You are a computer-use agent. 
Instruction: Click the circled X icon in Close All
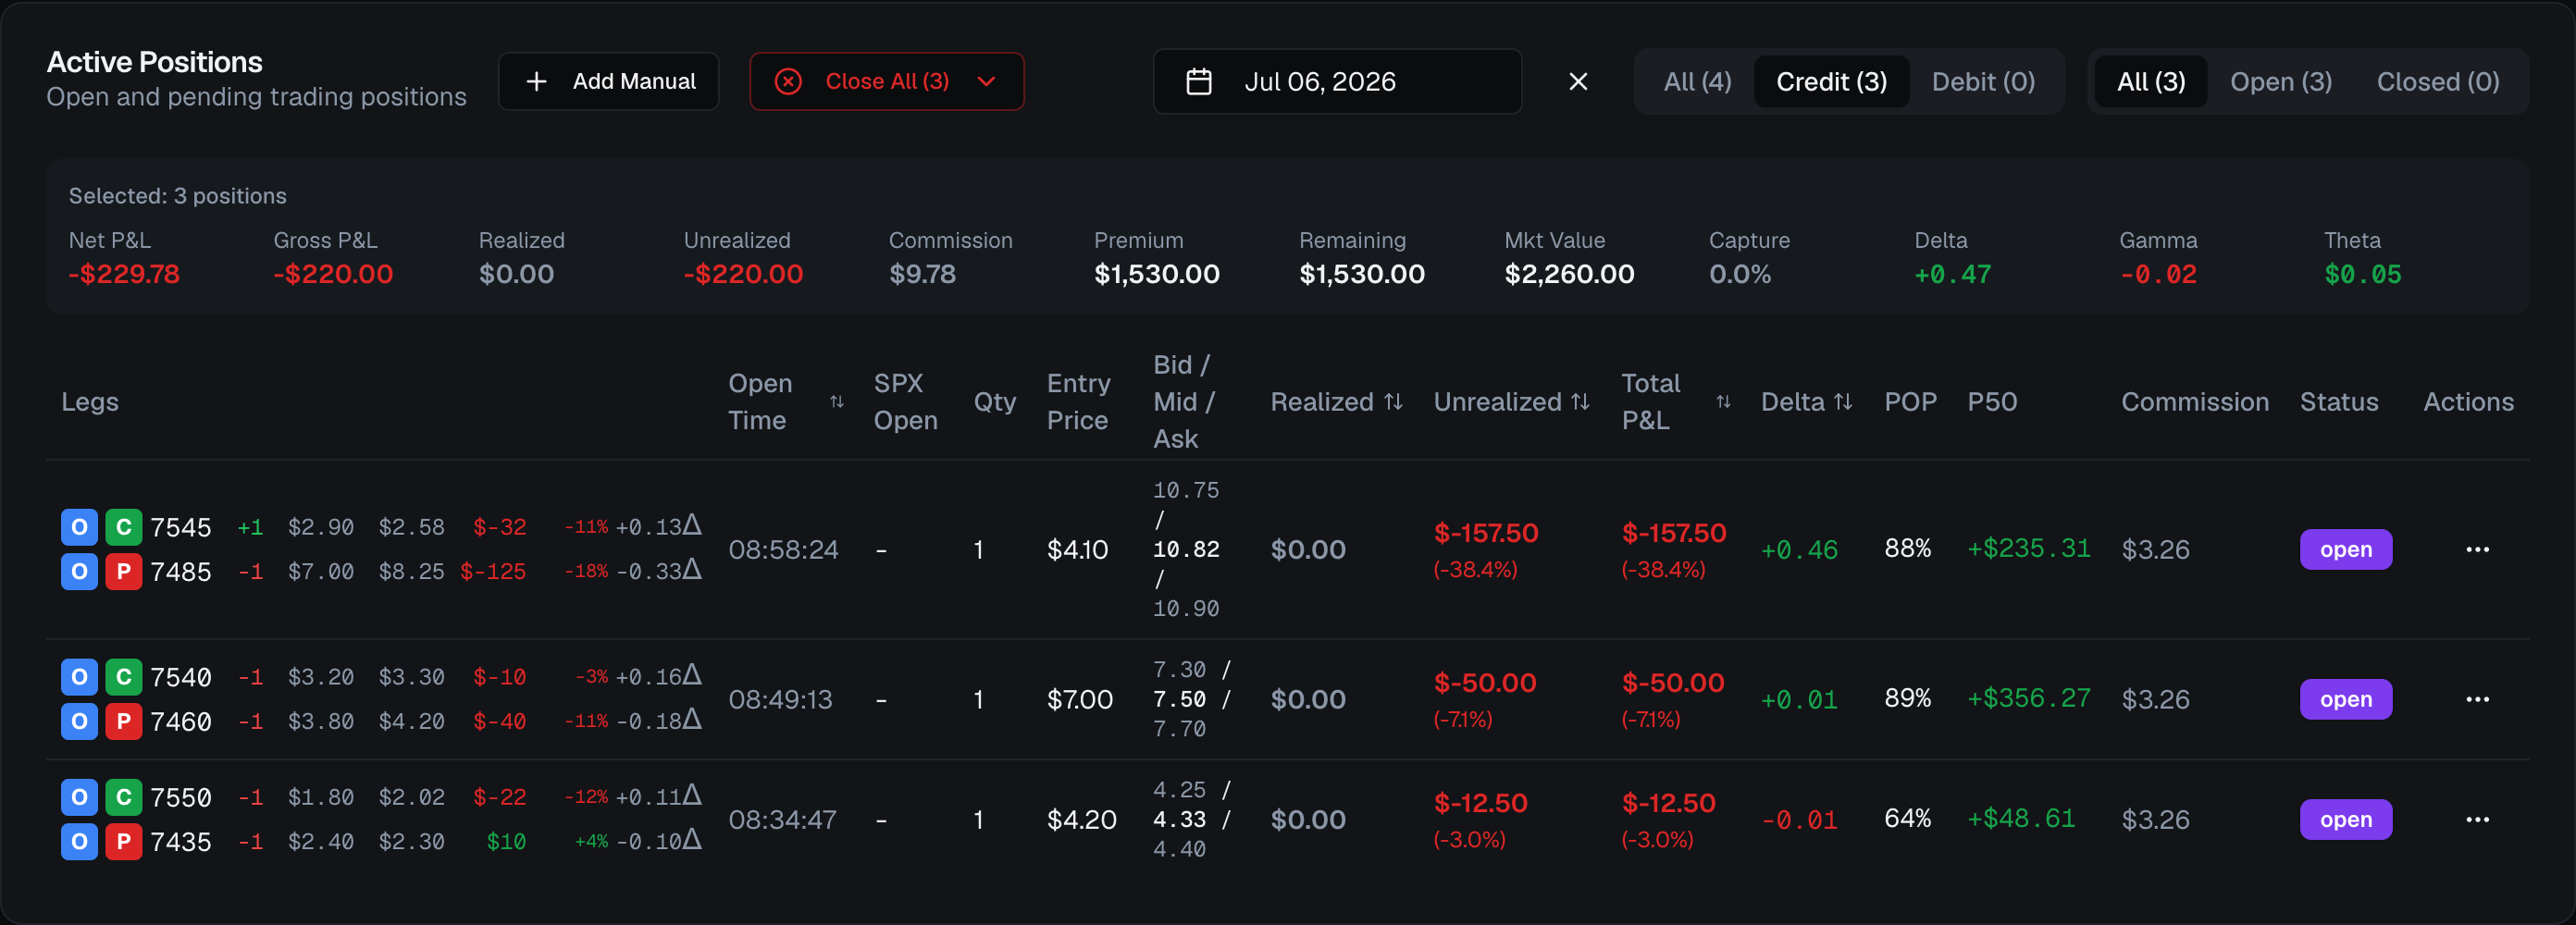(788, 81)
